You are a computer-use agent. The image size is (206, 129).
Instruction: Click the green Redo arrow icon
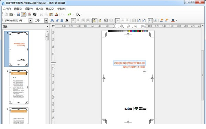pos(69,14)
